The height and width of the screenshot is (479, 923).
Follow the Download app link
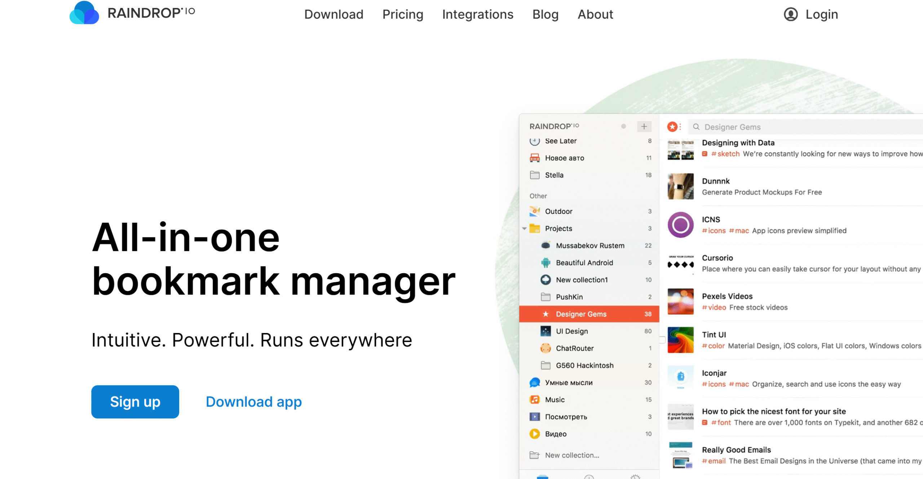tap(253, 402)
